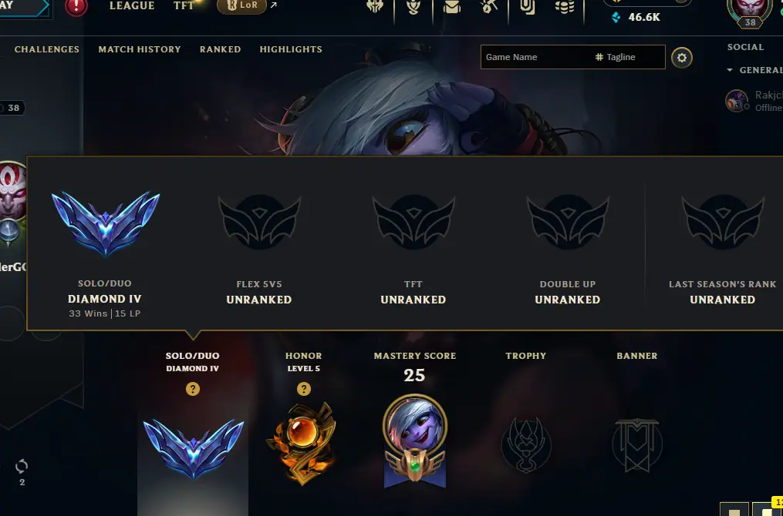Open the Loot mailbox icon
This screenshot has height=516, width=783.
pos(452,6)
